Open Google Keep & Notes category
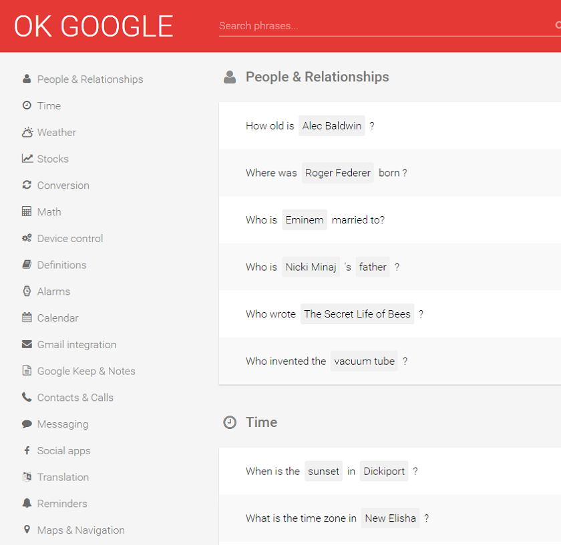 (86, 371)
